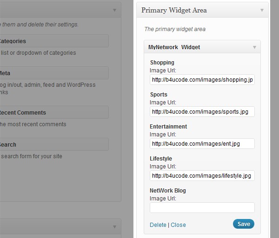Select the Search widget

click(x=54, y=144)
